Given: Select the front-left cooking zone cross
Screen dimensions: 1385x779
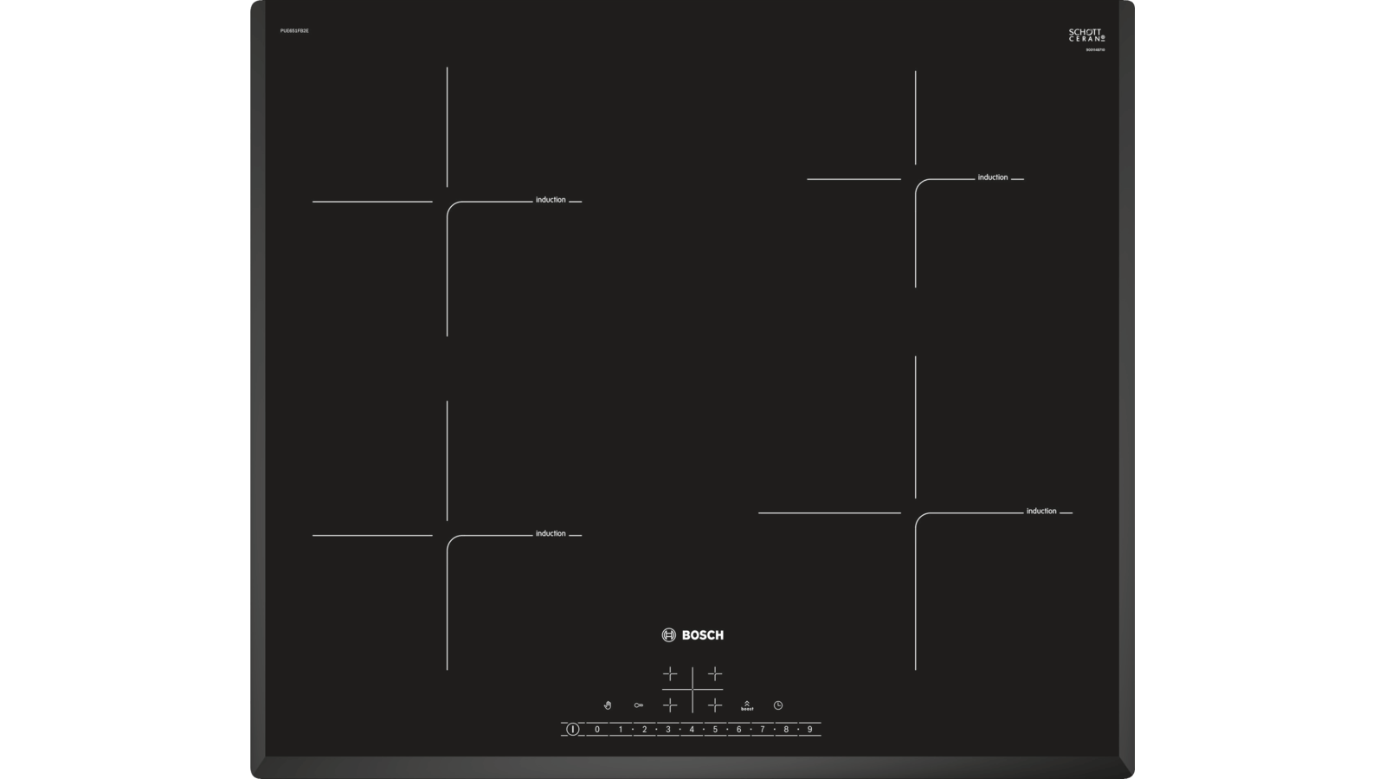Looking at the screenshot, I should click(x=670, y=705).
